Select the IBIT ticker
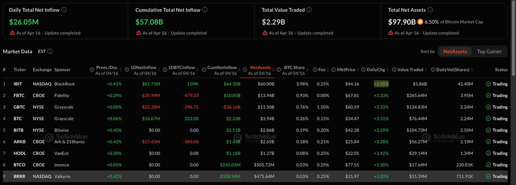Viewport: 516px width, 185px height. click(18, 84)
